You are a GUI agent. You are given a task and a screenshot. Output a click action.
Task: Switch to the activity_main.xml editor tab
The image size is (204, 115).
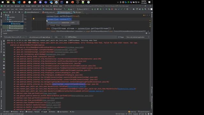(49, 12)
